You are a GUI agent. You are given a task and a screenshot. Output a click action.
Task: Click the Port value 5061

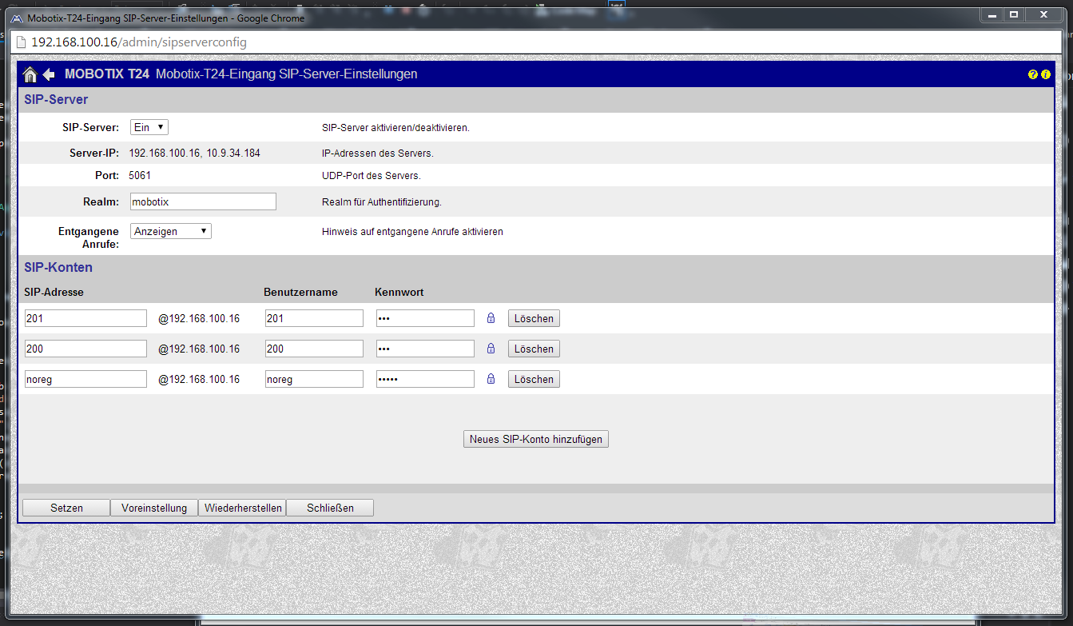pyautogui.click(x=140, y=175)
